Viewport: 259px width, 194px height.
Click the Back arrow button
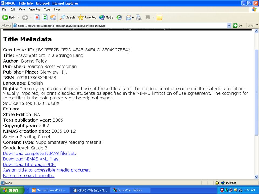[9, 17]
